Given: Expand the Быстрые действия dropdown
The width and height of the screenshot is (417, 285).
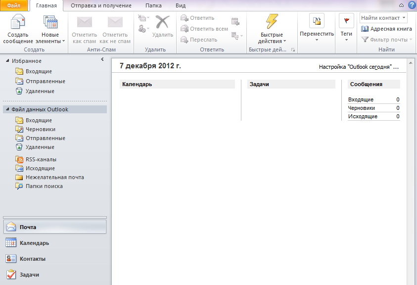Looking at the screenshot, I should pos(285,41).
